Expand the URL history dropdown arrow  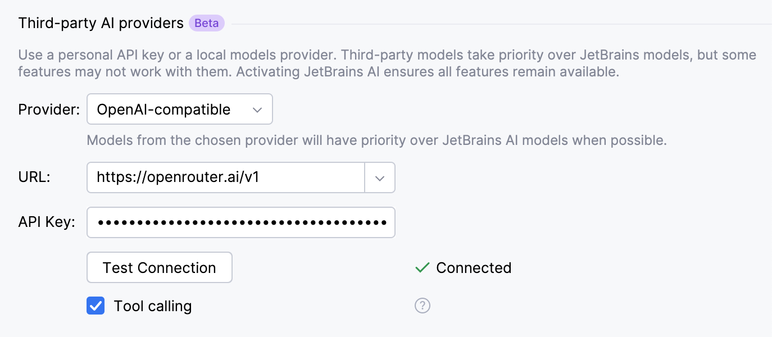(380, 177)
